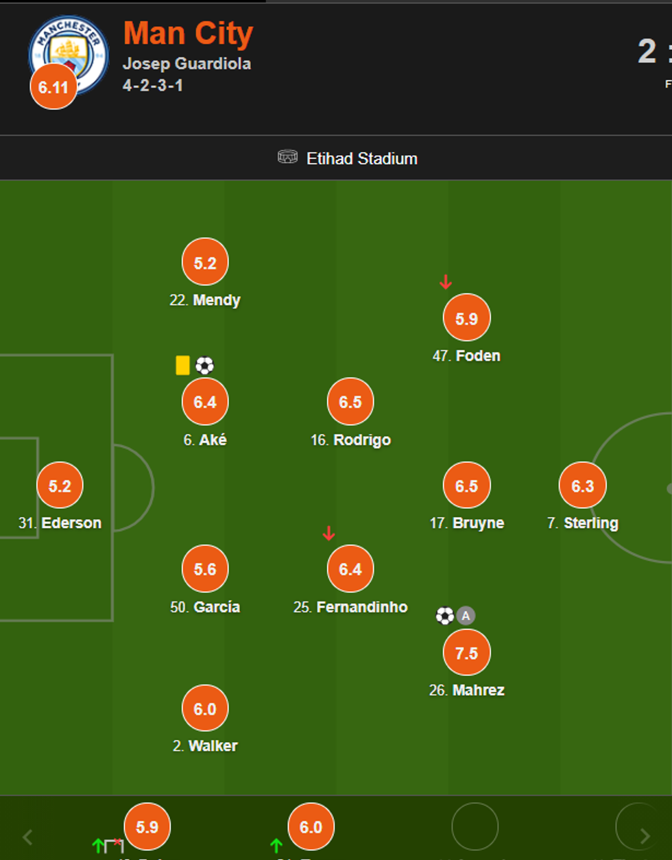The height and width of the screenshot is (860, 672).
Task: Click the stadium icon beside Etihad Stadium
Action: pos(287,157)
